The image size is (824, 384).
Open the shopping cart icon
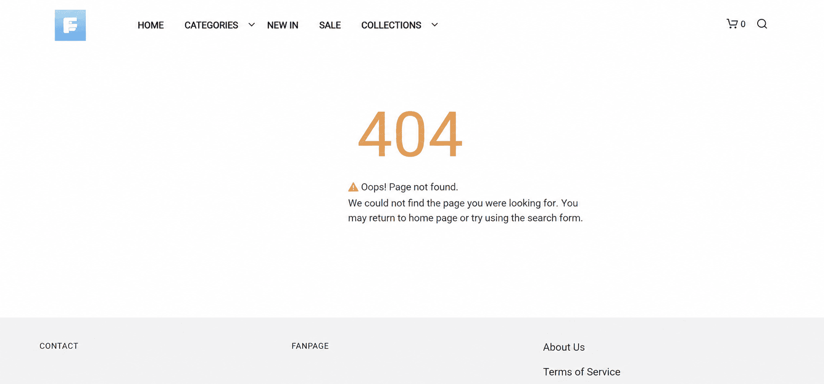(x=732, y=24)
